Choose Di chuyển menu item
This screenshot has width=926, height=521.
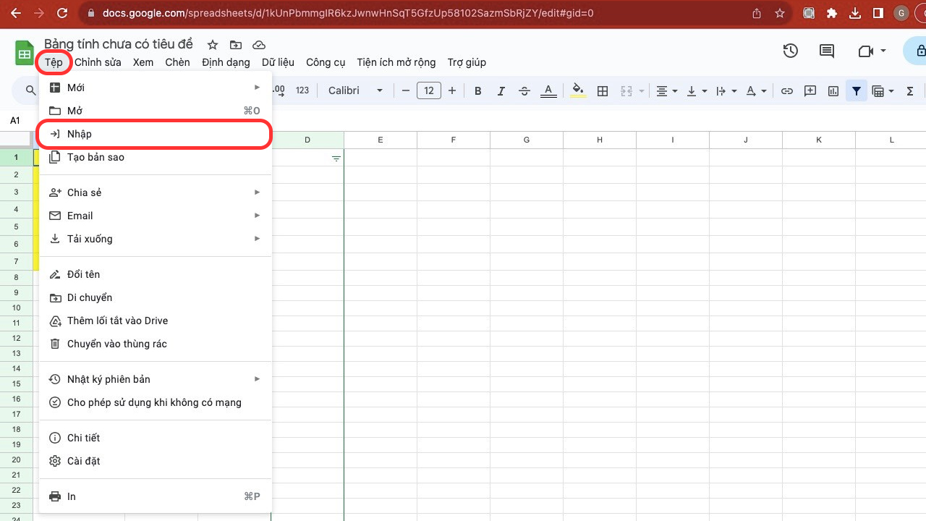point(156,297)
